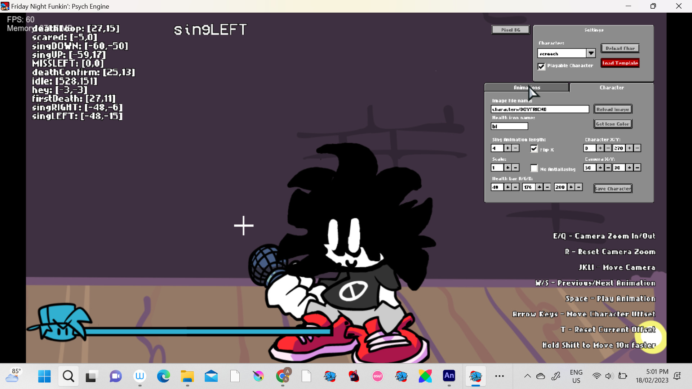The width and height of the screenshot is (692, 389).
Task: Enable No Antialiasing
Action: (534, 168)
